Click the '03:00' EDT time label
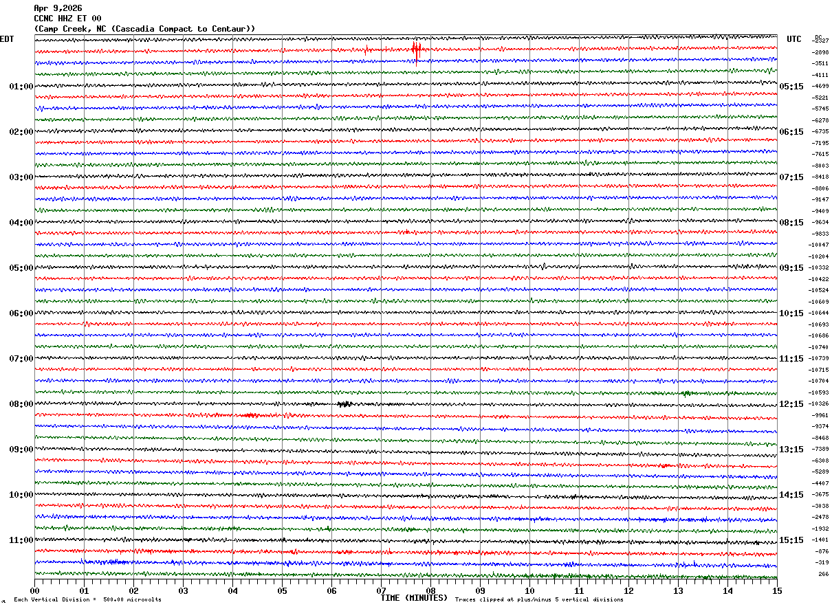 pyautogui.click(x=21, y=177)
